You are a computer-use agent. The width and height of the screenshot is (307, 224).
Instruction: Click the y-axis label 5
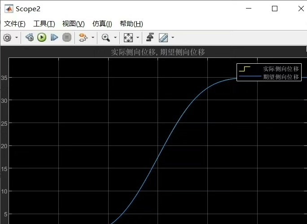click(5, 214)
